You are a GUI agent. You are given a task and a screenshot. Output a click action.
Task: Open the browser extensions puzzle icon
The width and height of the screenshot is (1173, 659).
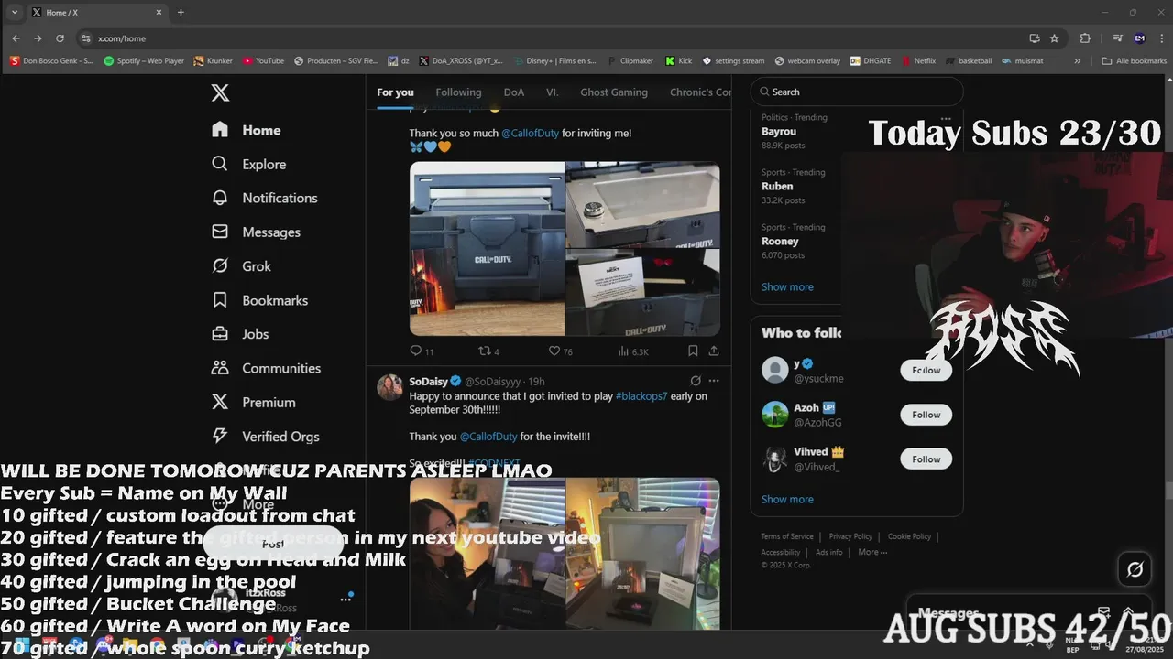click(x=1085, y=38)
